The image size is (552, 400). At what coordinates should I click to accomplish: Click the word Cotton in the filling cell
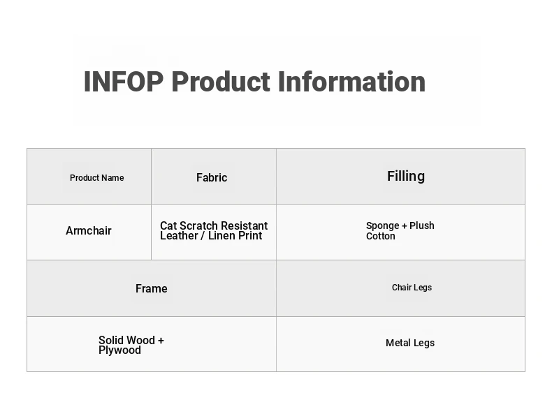(x=381, y=237)
